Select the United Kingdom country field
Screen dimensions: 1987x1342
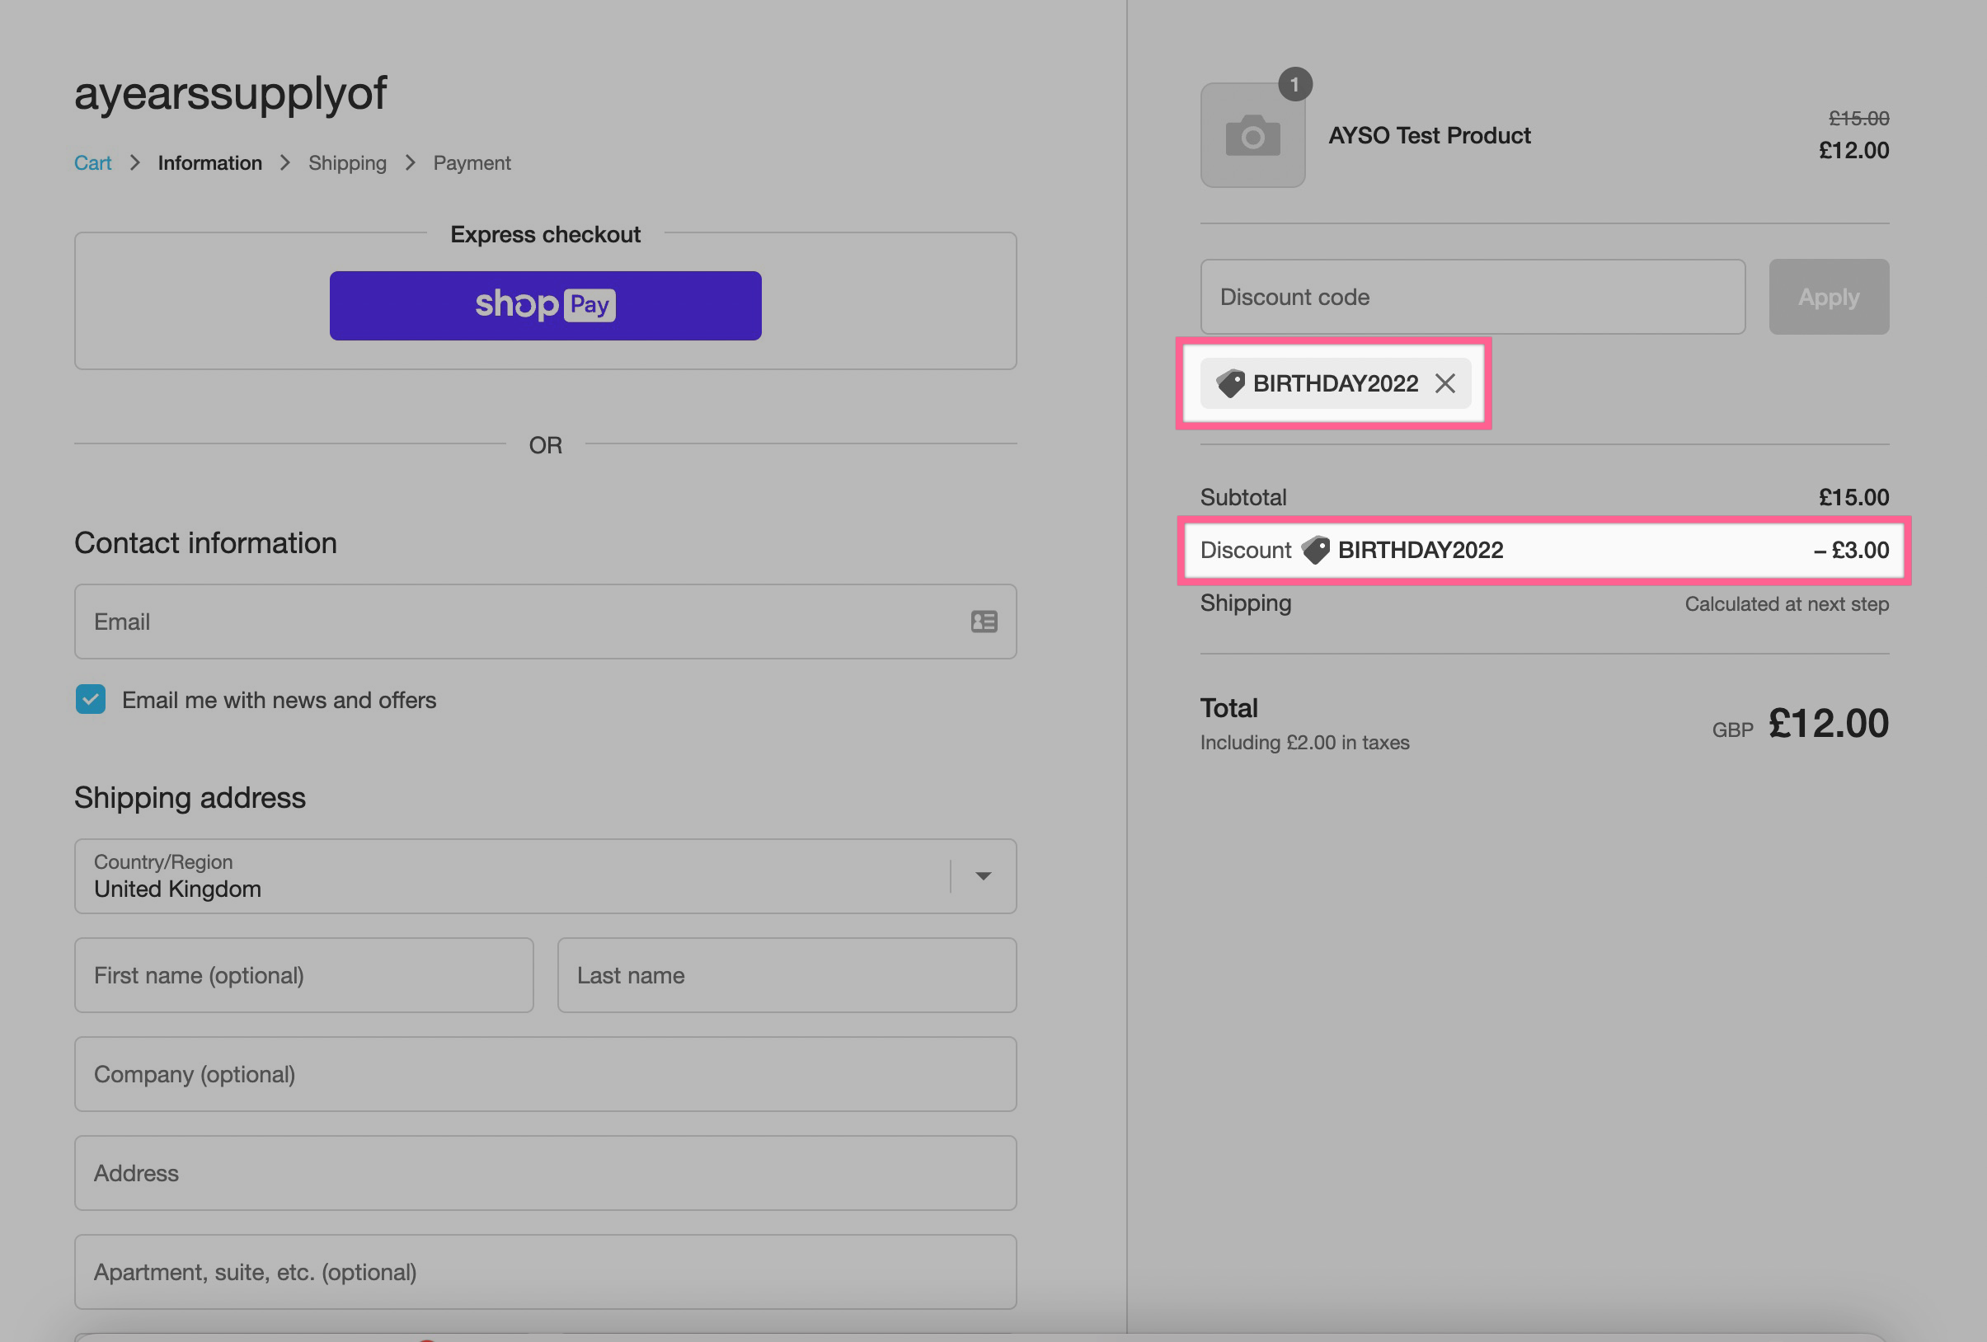(513, 875)
